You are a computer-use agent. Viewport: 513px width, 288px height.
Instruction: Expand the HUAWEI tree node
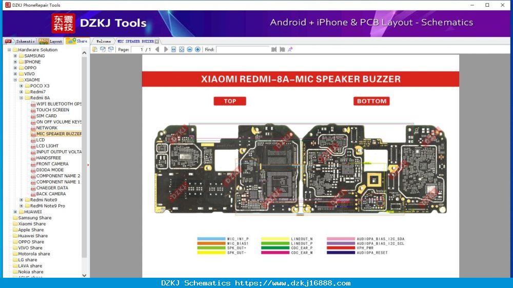15,212
